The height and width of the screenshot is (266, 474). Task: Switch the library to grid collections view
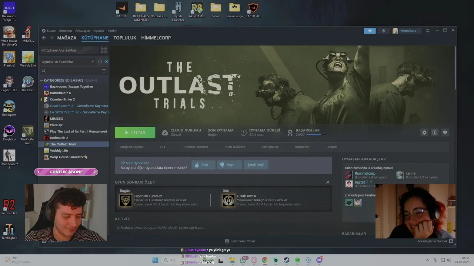pyautogui.click(x=104, y=50)
